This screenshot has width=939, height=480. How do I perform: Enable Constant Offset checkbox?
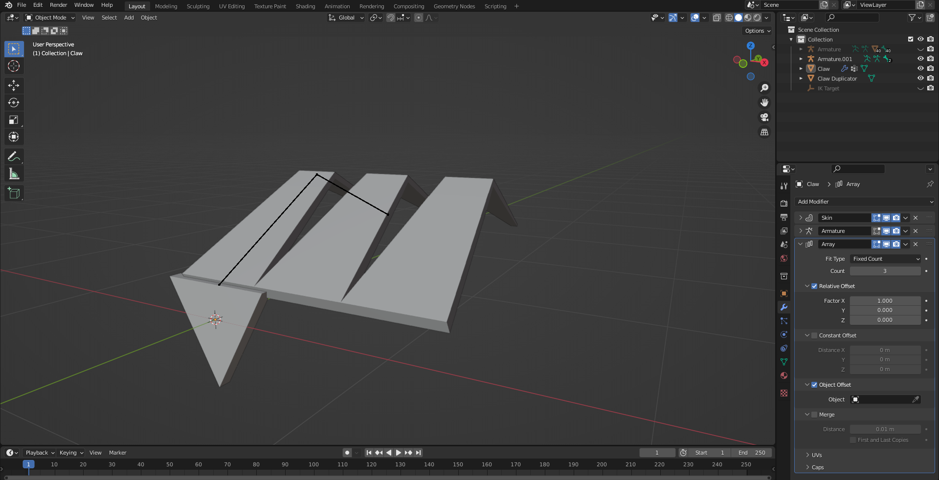[x=814, y=335]
